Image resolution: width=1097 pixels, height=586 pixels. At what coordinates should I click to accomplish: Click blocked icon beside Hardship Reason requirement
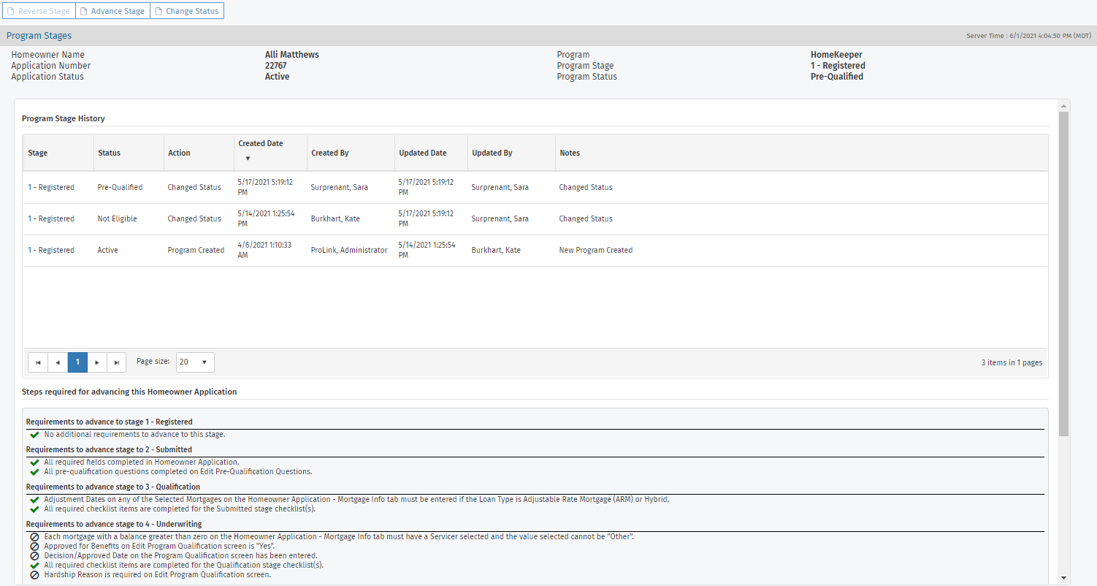[34, 575]
